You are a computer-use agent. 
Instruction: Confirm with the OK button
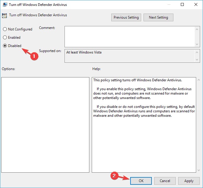(x=141, y=181)
